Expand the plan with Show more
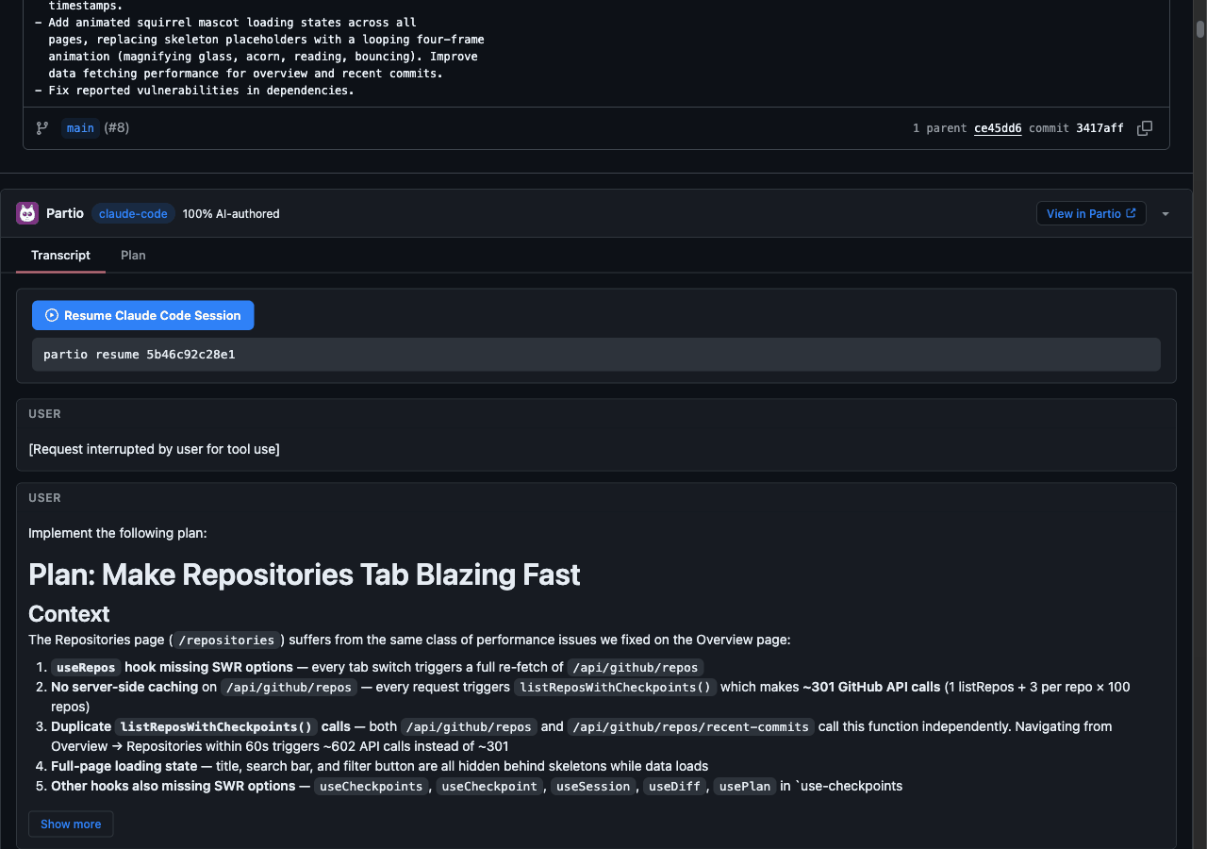This screenshot has height=849, width=1207. 70,824
